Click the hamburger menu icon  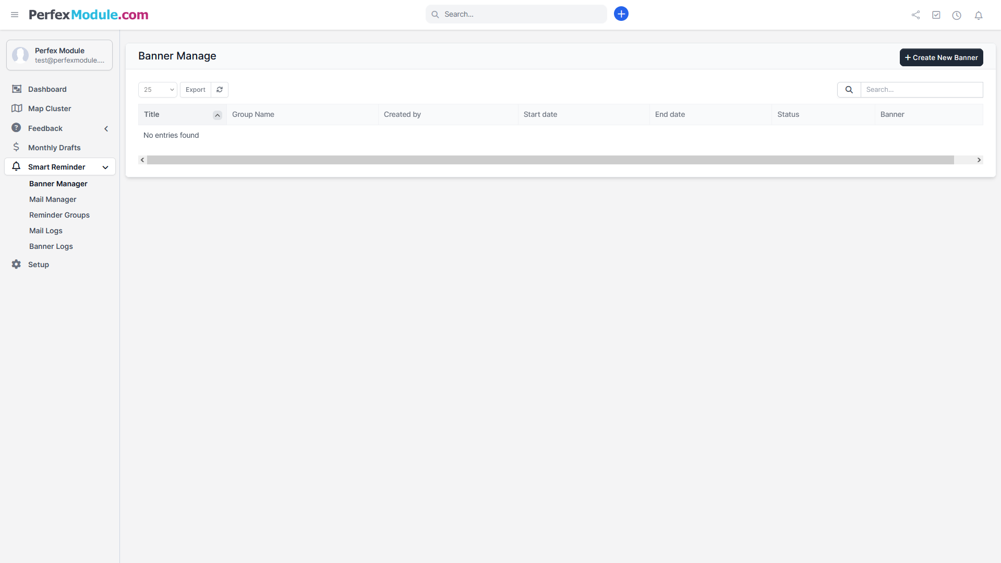15,15
